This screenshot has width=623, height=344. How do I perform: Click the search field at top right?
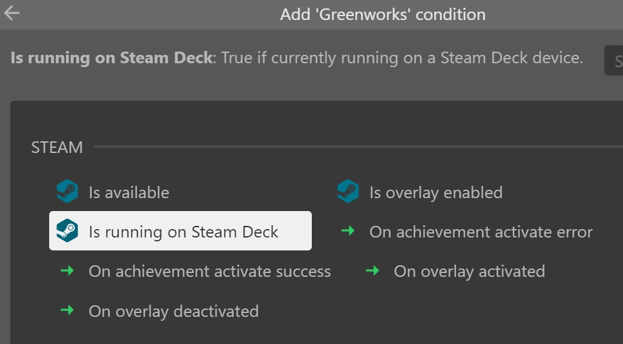coord(613,60)
